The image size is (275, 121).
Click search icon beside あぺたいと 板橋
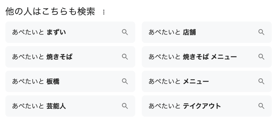(125, 81)
